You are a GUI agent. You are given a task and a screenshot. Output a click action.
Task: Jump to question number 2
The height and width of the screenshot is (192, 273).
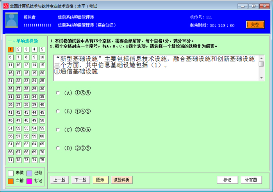click(x=18, y=49)
